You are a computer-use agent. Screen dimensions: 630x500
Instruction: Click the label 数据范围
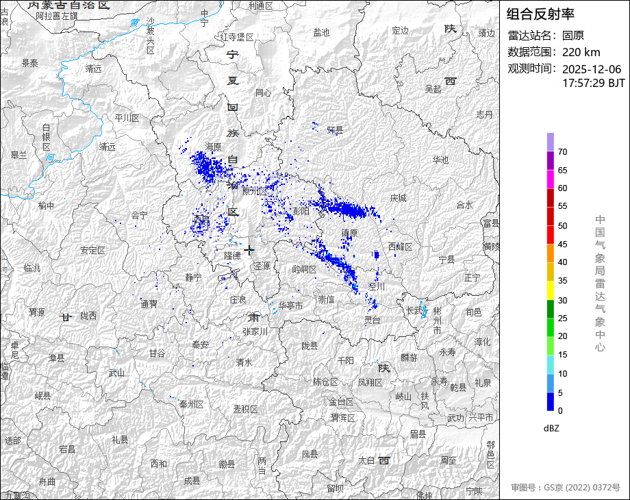529,52
